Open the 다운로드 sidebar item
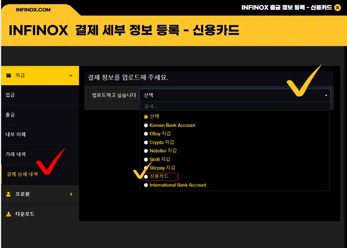Image resolution: width=347 pixels, height=248 pixels. point(40,214)
